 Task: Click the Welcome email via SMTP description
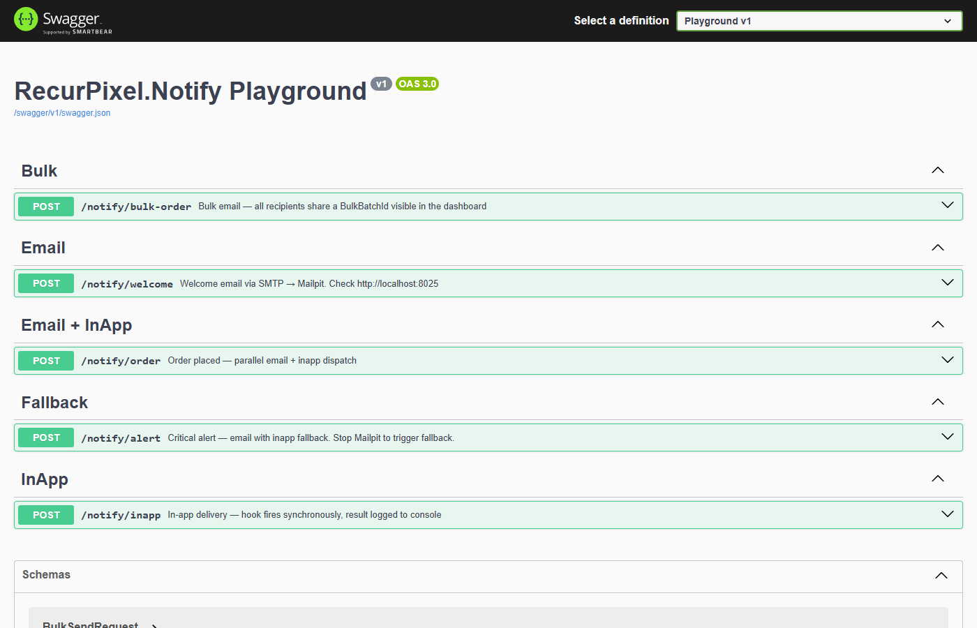[x=309, y=284]
